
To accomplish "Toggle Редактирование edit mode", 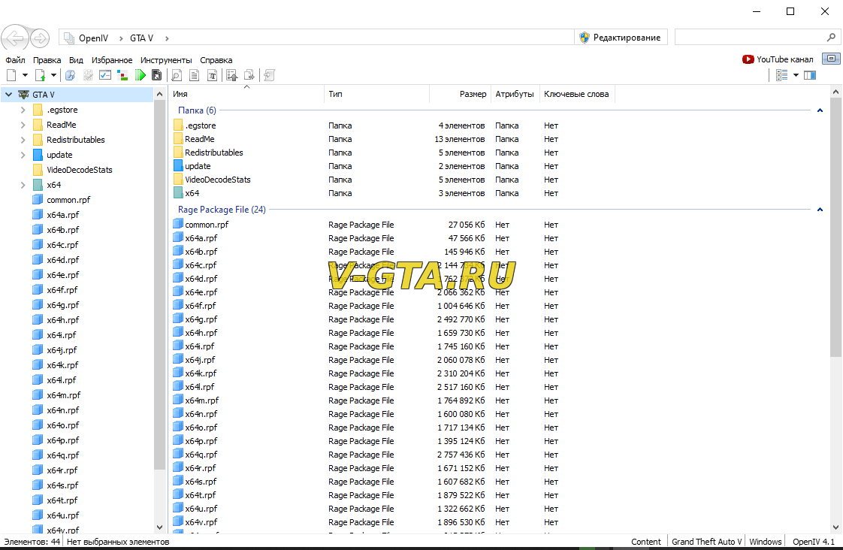I will pos(621,38).
